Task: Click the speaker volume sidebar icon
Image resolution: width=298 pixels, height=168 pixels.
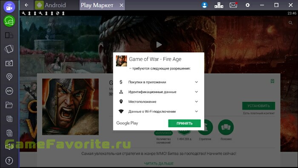Action: click(9, 147)
